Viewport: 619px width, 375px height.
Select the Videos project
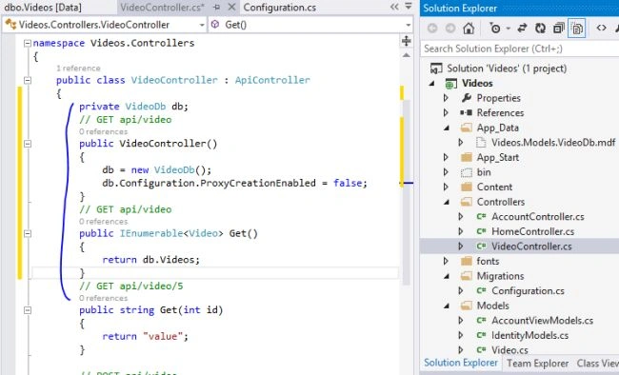tap(477, 84)
